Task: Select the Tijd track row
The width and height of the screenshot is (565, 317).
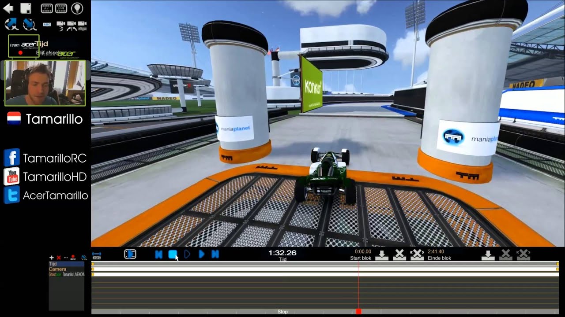Action: coord(66,264)
